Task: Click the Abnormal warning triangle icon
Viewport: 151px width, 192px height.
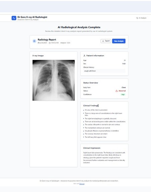Action: 116,91
